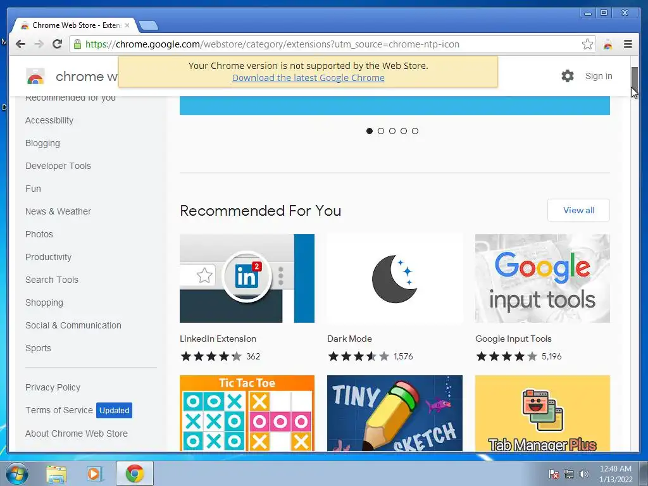Show the fourth carousel slide dot
The width and height of the screenshot is (648, 486).
404,131
